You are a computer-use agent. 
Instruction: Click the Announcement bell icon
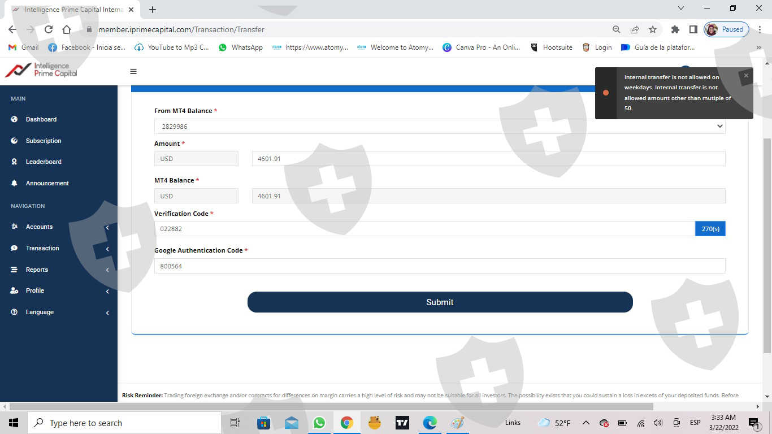point(14,183)
